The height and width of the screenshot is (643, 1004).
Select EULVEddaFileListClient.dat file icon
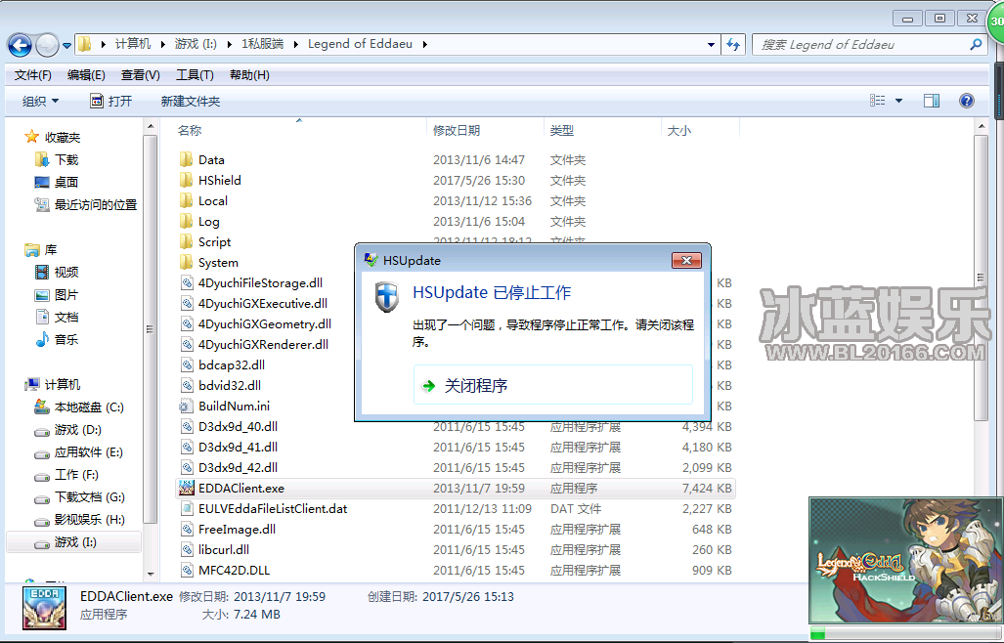click(x=187, y=508)
